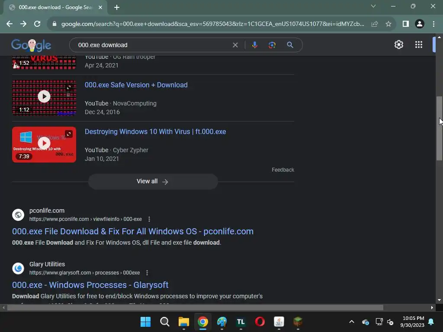Open notifications bell in taskbar
This screenshot has height=332, width=443.
click(x=431, y=322)
